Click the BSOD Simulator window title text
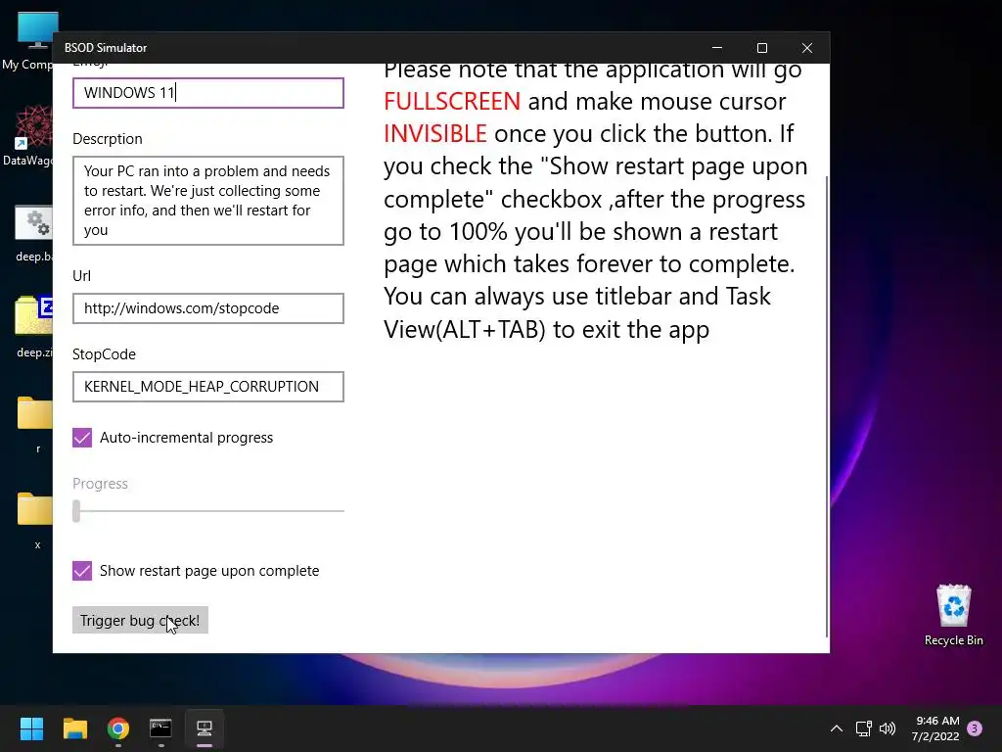The image size is (1002, 752). [x=106, y=48]
